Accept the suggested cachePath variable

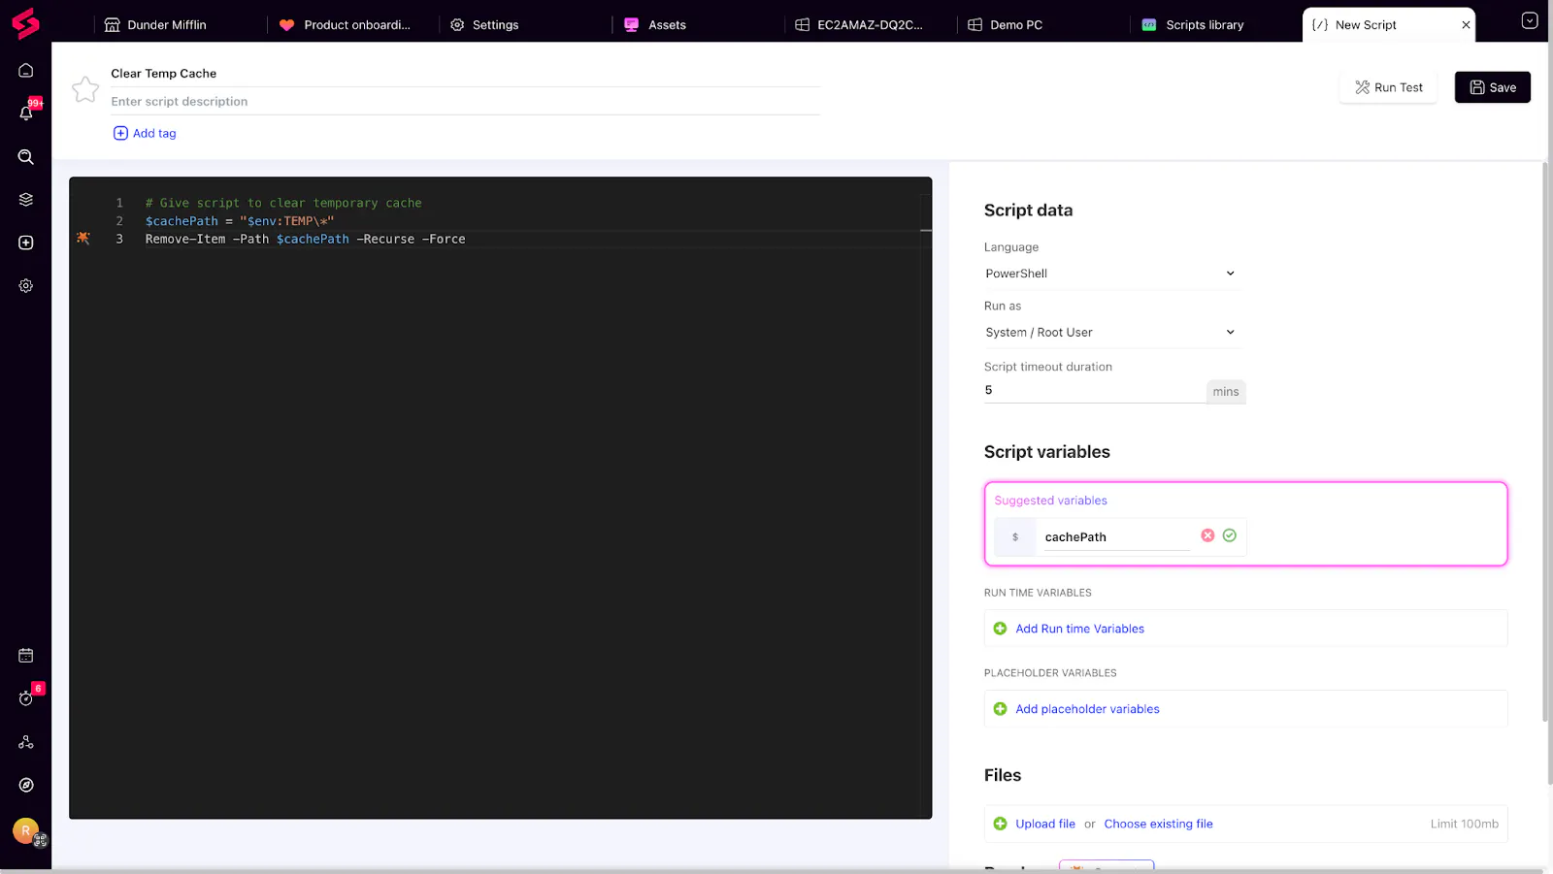pyautogui.click(x=1230, y=535)
